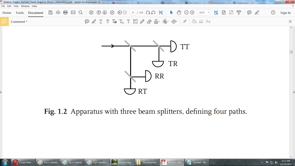Open the Window menu
This screenshot has width=295, height=166.
[x=25, y=6]
